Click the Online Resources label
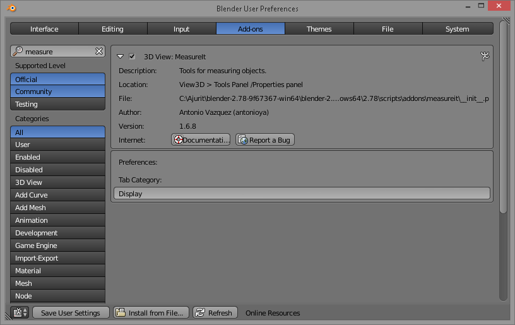515x325 pixels. pyautogui.click(x=273, y=313)
